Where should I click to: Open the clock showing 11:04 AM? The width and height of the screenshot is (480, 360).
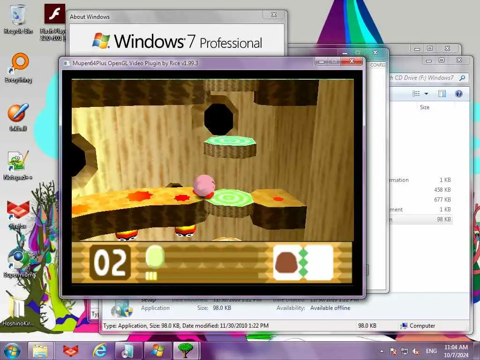[x=456, y=351]
